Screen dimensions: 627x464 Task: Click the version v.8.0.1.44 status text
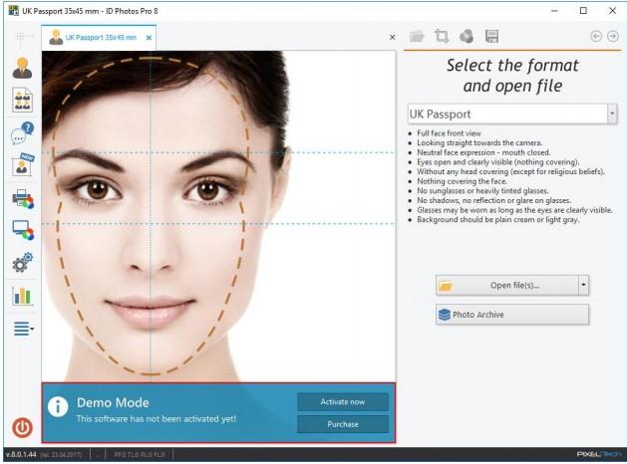coord(21,454)
